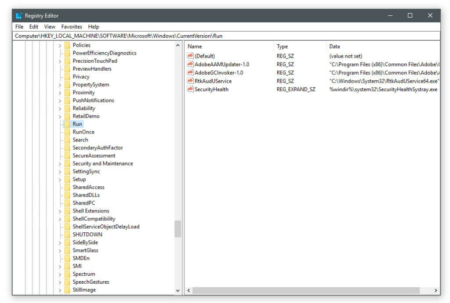Select the SecondaryAuthFactor key
Screen dimensions: 450x303
(98, 148)
